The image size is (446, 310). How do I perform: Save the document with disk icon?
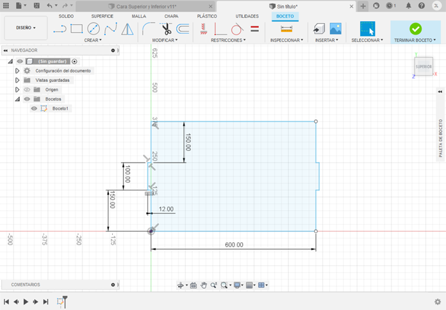pyautogui.click(x=37, y=5)
